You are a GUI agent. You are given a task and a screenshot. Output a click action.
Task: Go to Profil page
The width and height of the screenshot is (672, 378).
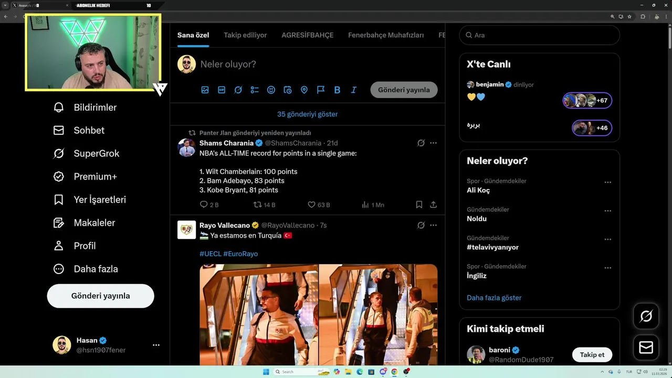click(74, 246)
